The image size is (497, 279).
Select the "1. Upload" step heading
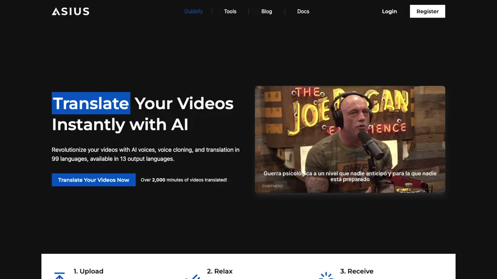tap(88, 271)
